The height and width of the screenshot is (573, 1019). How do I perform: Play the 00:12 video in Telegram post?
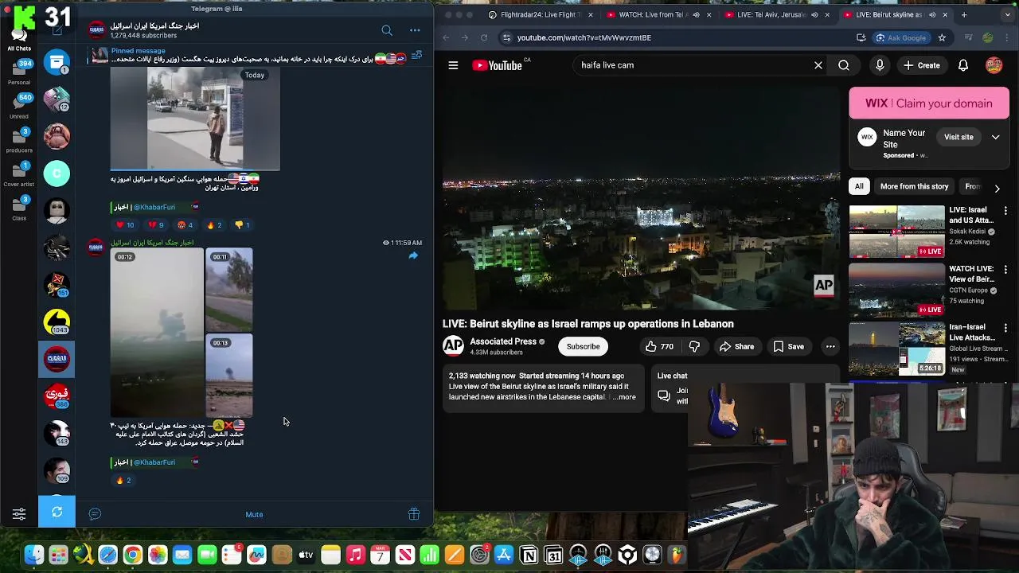157,333
